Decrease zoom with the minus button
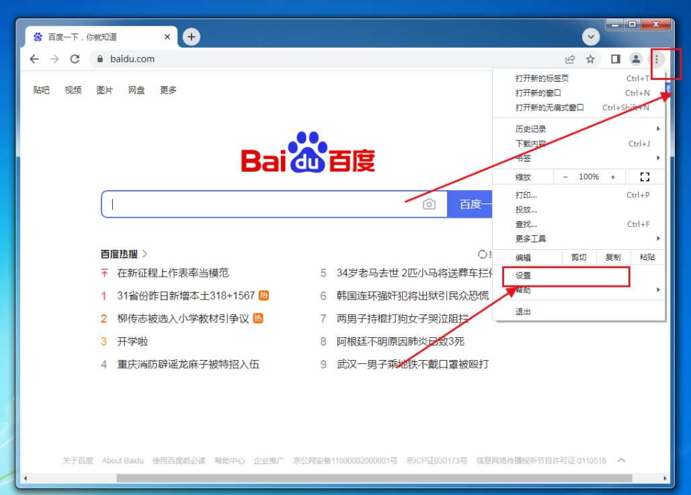The image size is (691, 495). (x=565, y=177)
